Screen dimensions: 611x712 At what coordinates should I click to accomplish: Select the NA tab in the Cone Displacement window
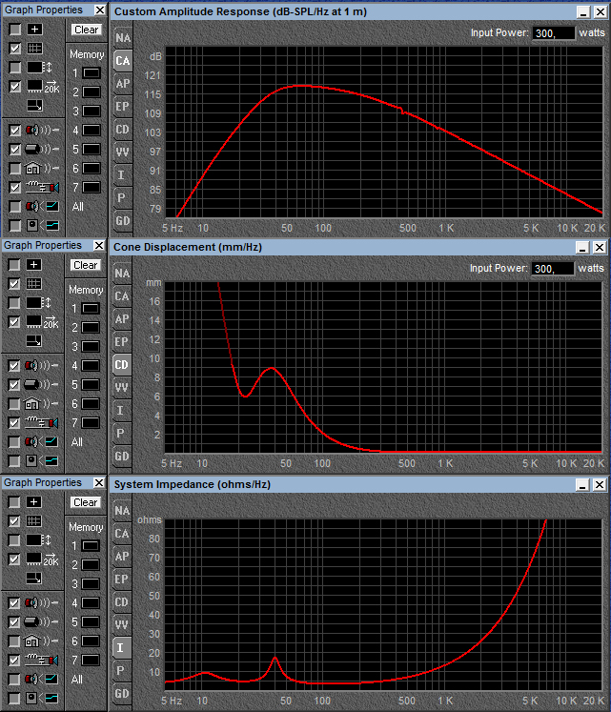[121, 274]
